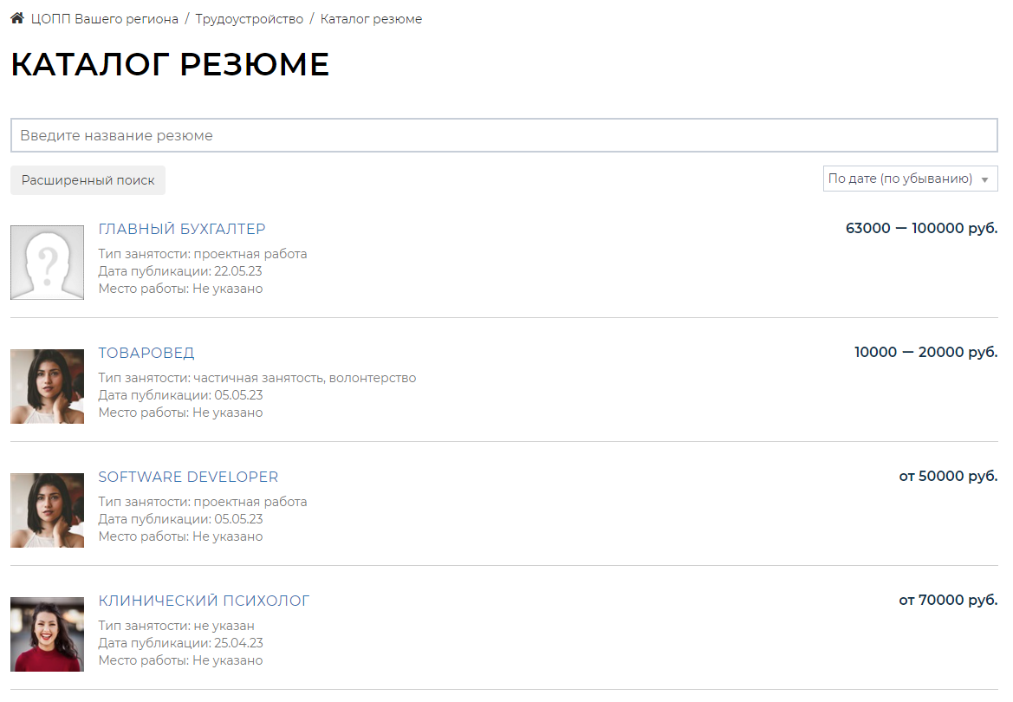This screenshot has height=702, width=1013.
Task: Click the Software Developer candidate photo
Action: 48,510
